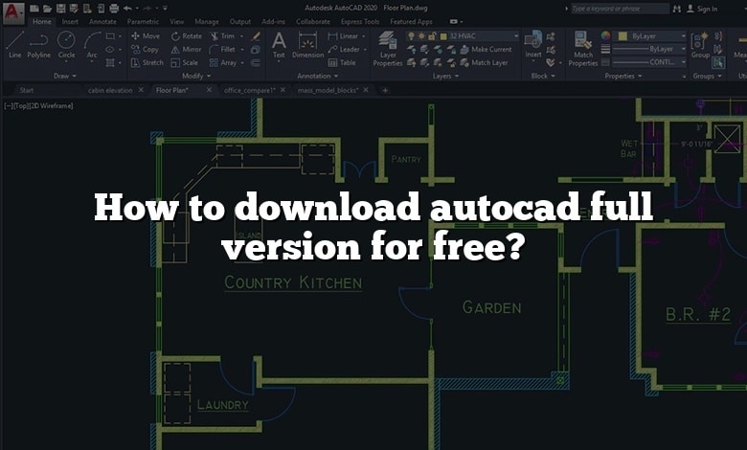
Task: Open the Manage ribbon tab
Action: coord(207,21)
